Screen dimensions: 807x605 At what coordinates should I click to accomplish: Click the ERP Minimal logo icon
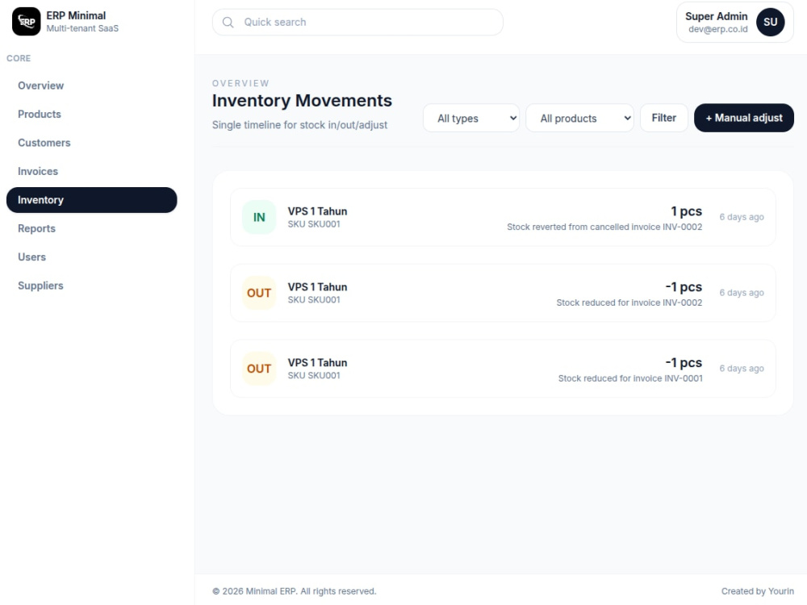click(x=27, y=22)
